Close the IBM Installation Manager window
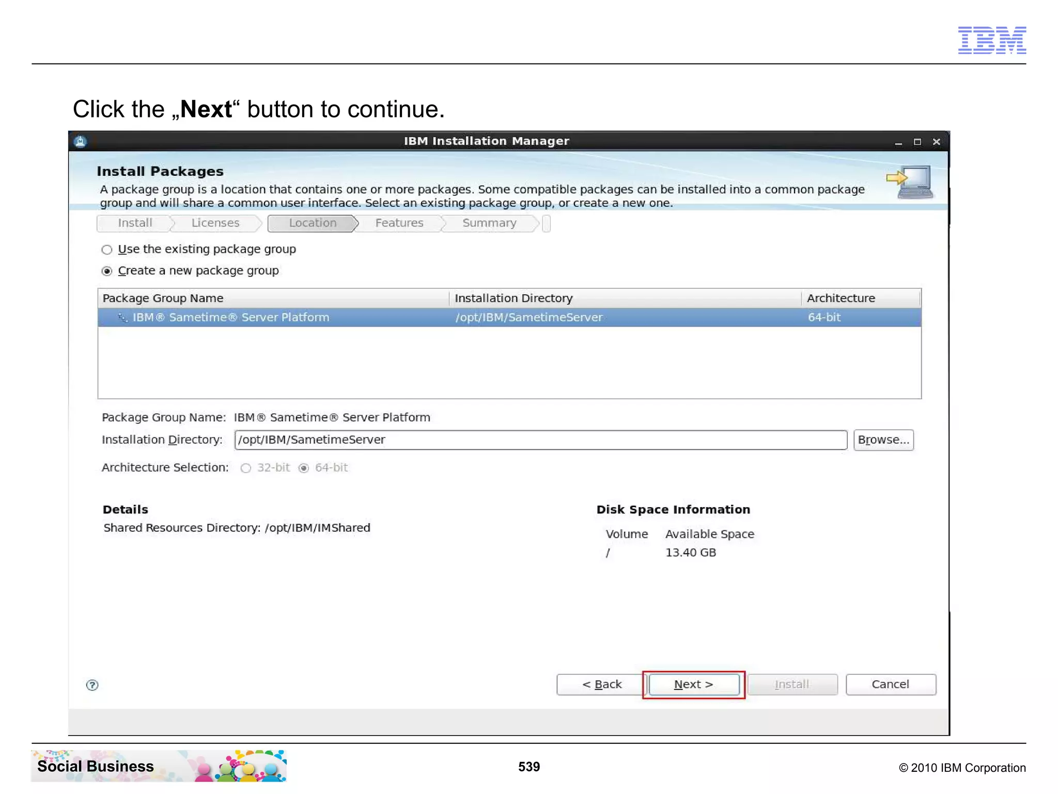1058x794 pixels. [937, 142]
